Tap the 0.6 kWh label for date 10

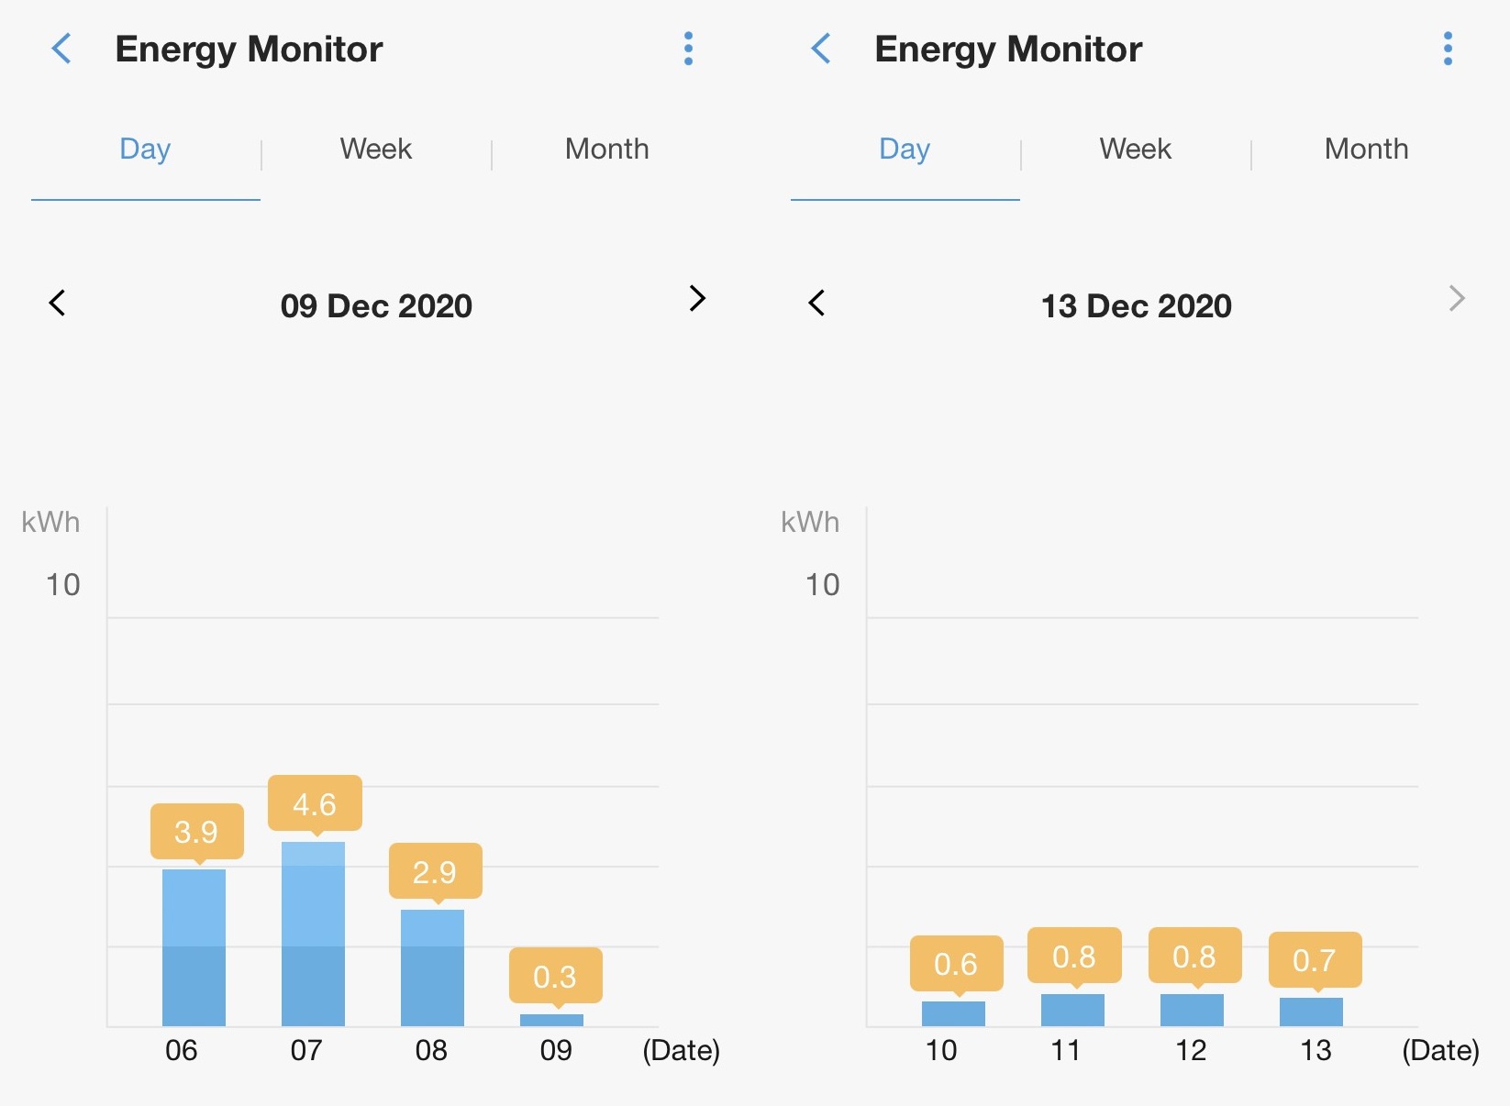956,964
